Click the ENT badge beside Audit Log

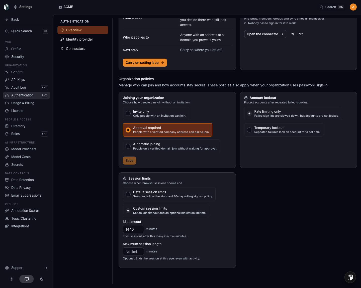pyautogui.click(x=44, y=87)
